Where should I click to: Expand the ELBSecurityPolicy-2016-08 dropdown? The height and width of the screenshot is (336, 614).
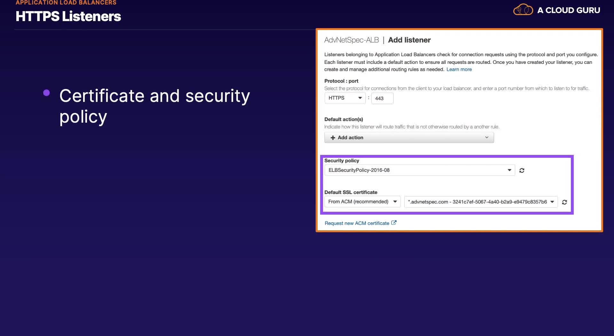click(420, 170)
